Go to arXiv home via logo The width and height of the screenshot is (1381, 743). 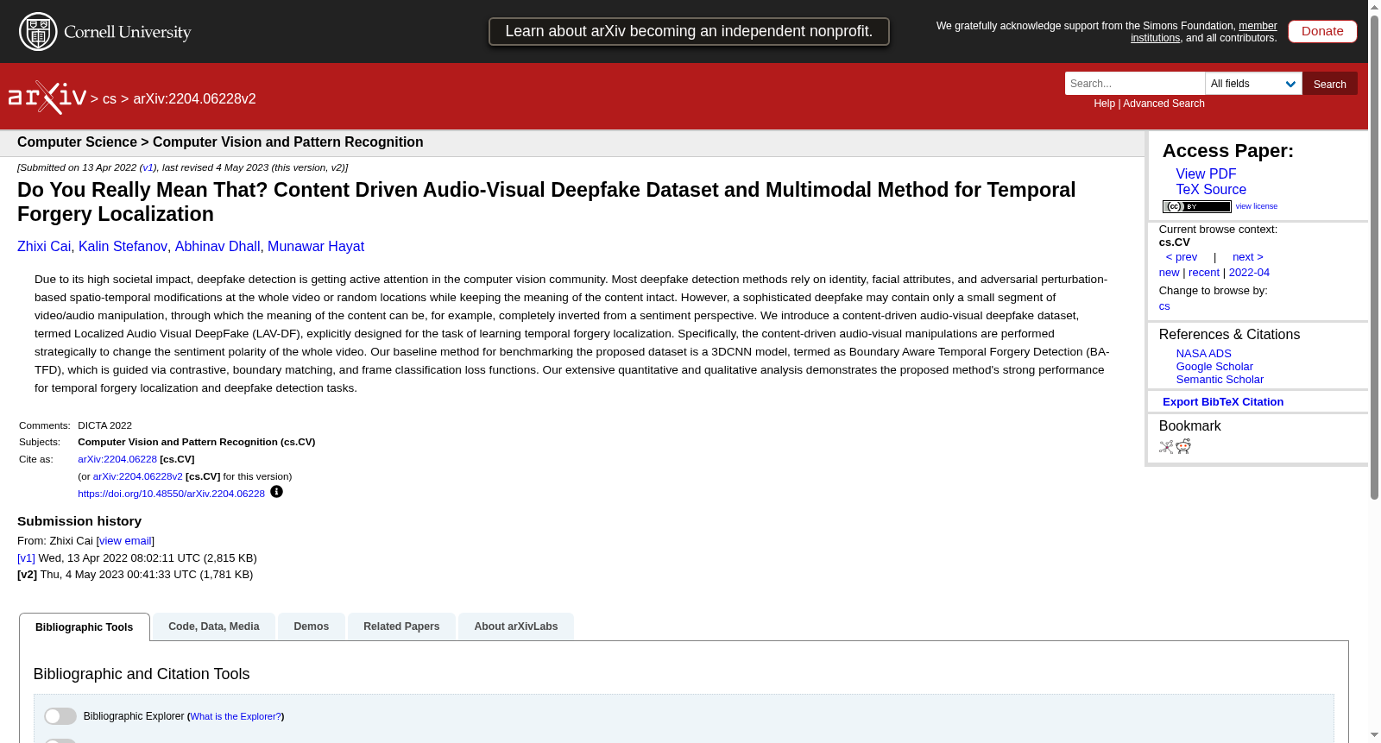(47, 98)
